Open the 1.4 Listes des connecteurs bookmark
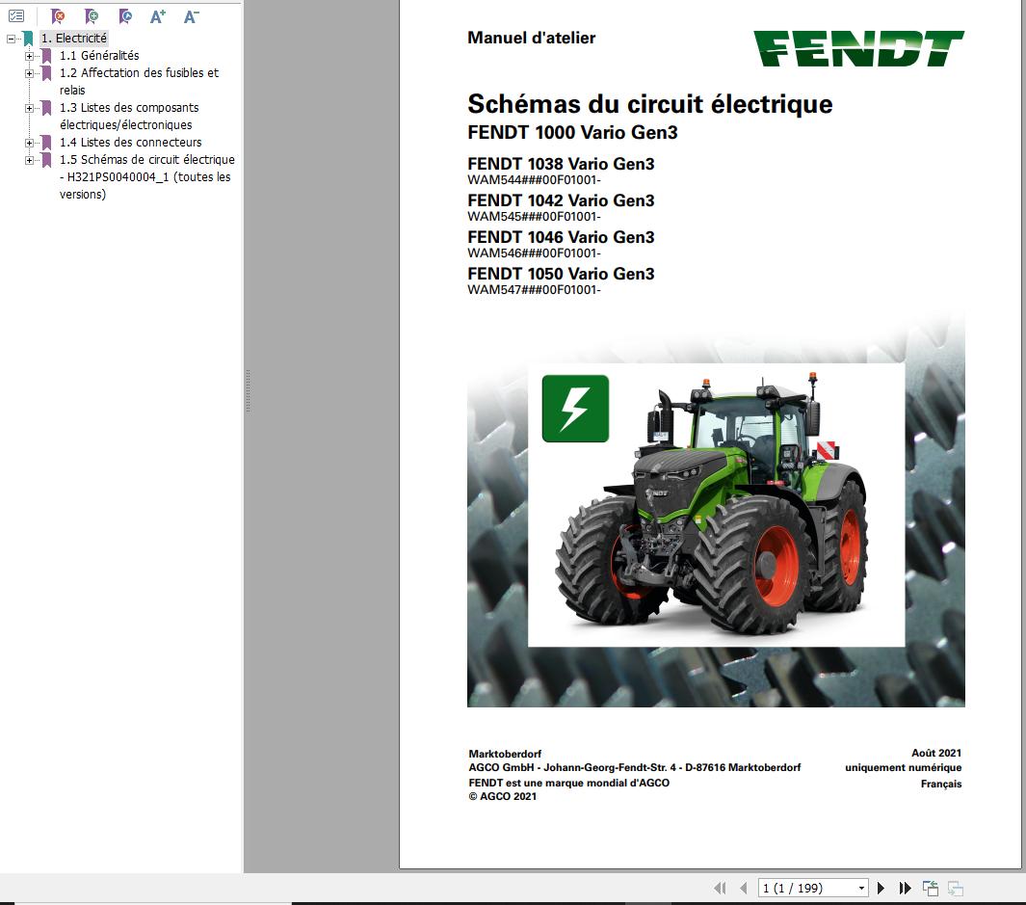The width and height of the screenshot is (1026, 905). 131,142
